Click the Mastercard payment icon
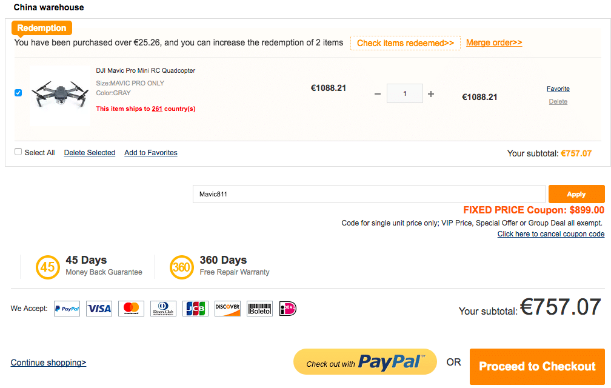 [x=132, y=309]
